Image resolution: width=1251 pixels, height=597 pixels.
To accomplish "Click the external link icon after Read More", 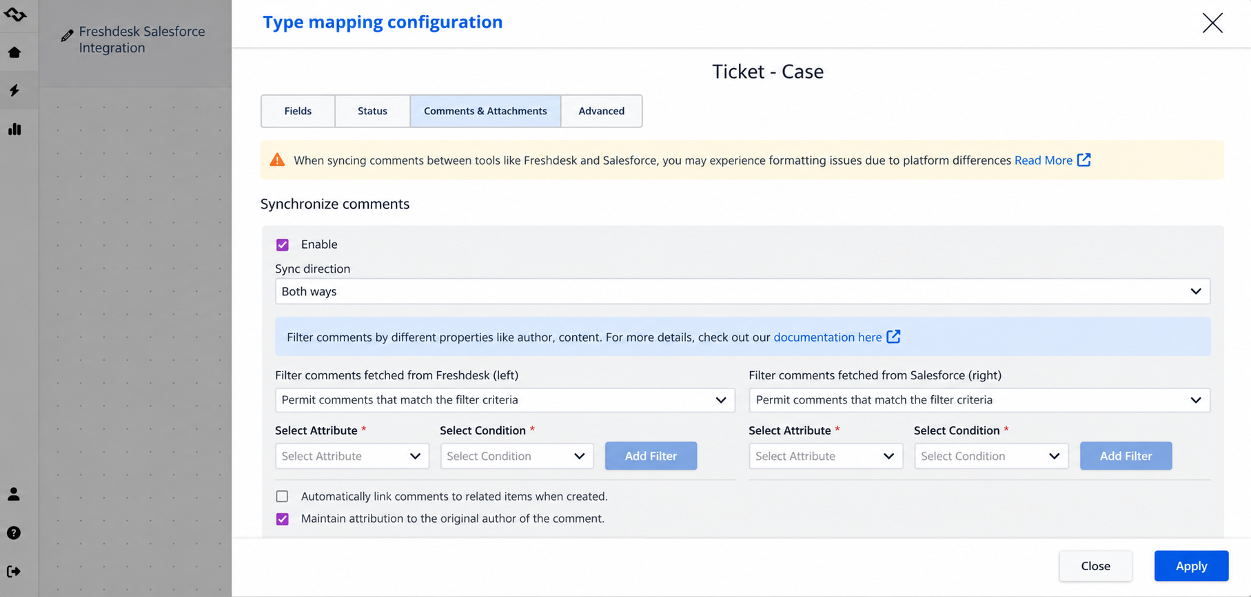I will coord(1084,160).
